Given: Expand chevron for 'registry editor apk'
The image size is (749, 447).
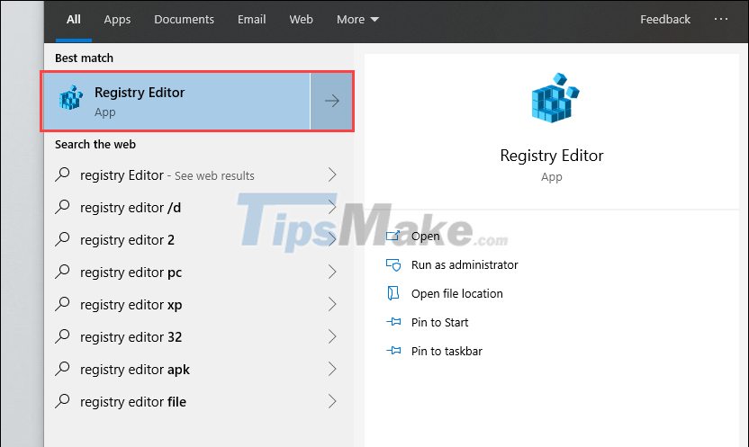Looking at the screenshot, I should pyautogui.click(x=332, y=370).
